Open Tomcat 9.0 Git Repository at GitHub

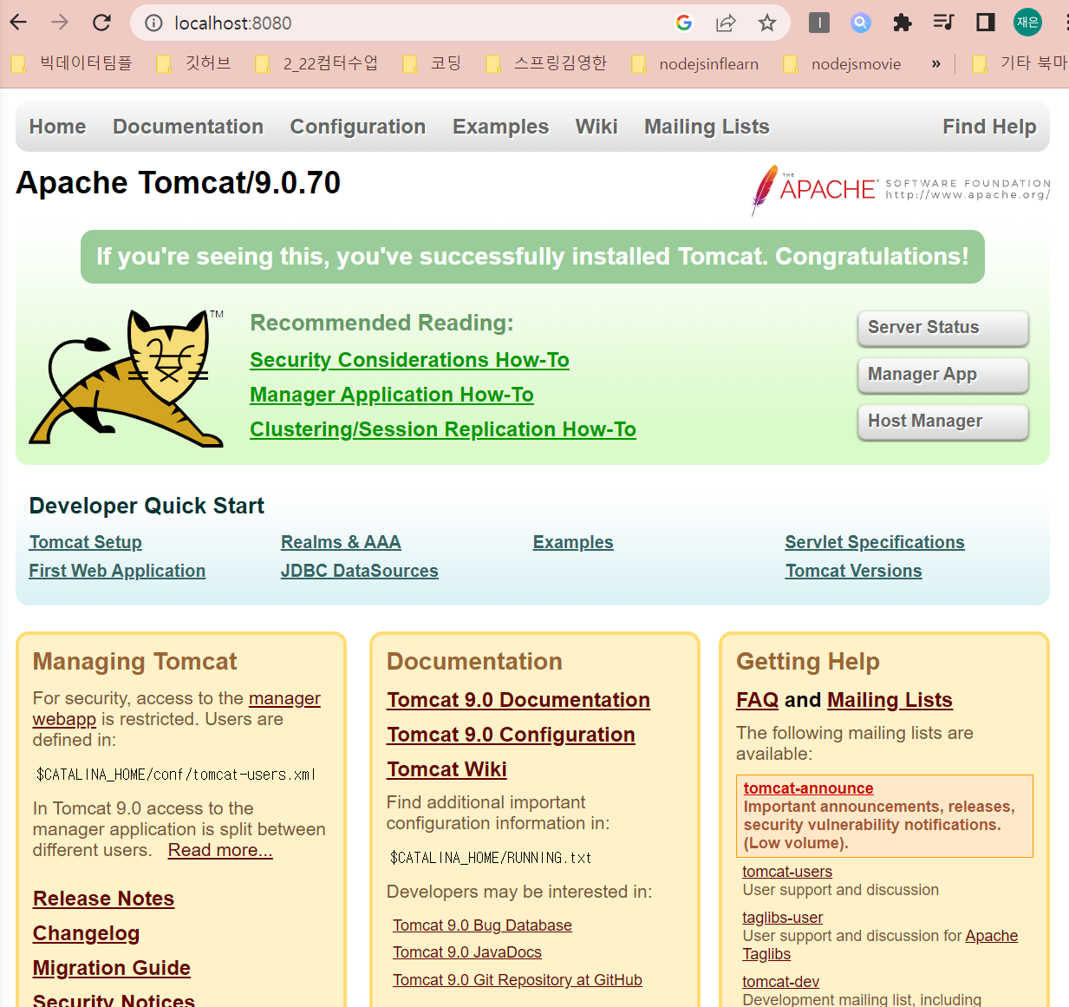pyautogui.click(x=518, y=980)
